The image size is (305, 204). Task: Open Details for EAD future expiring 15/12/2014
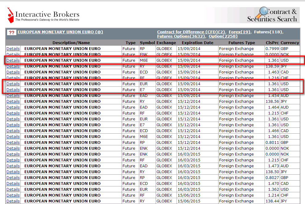13,107
